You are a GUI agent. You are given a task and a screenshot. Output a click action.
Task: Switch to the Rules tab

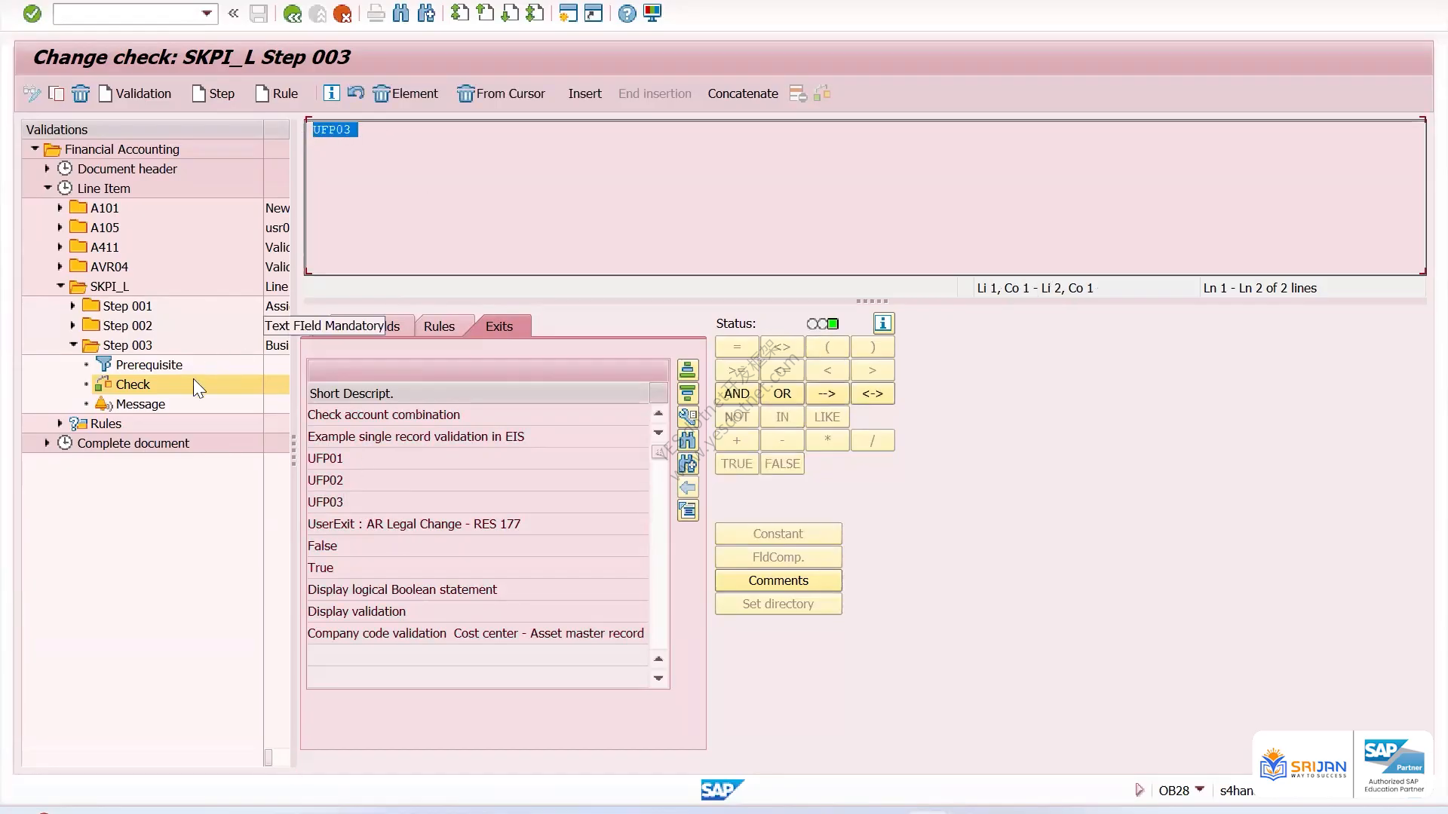[x=439, y=326]
